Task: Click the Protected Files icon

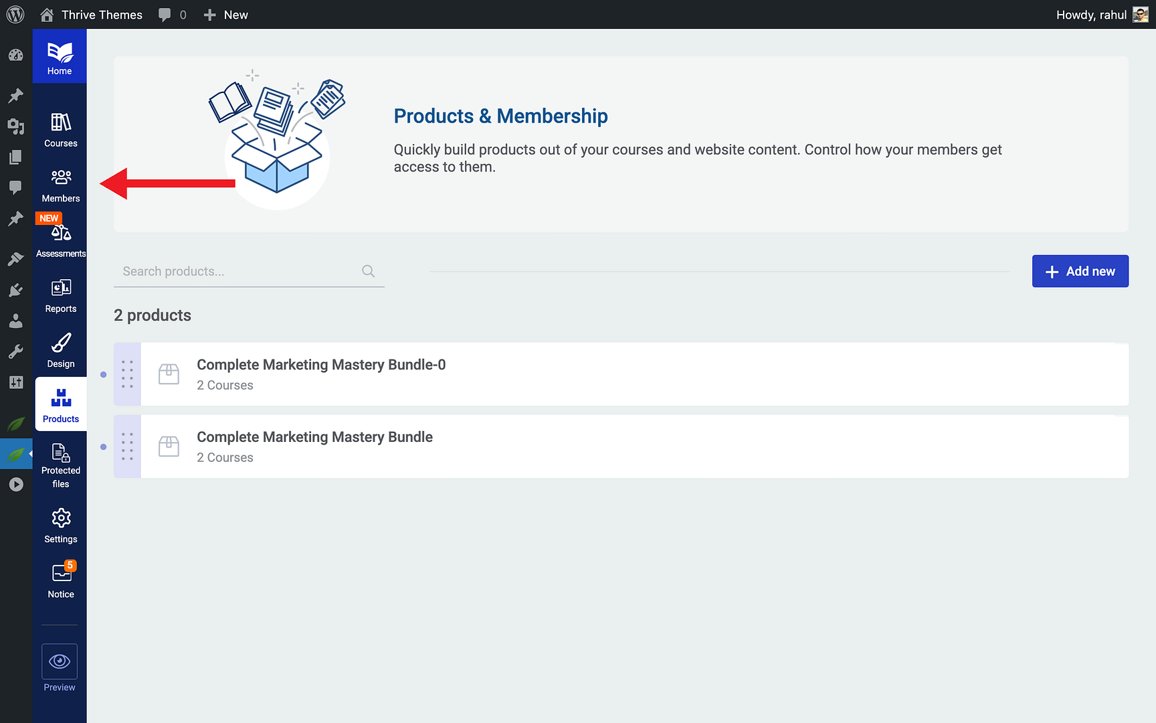Action: (60, 462)
